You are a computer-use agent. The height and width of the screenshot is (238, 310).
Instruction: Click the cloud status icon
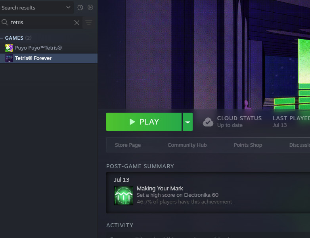coord(208,122)
